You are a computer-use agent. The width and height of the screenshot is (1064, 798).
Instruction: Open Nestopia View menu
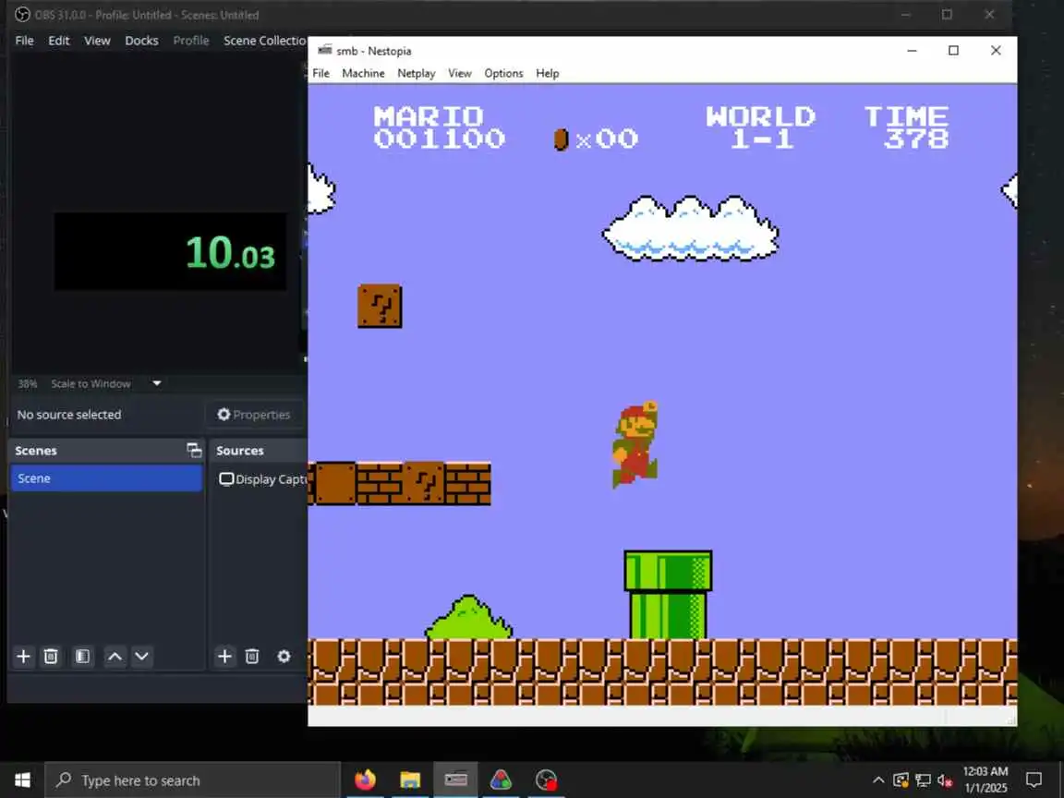(x=459, y=73)
